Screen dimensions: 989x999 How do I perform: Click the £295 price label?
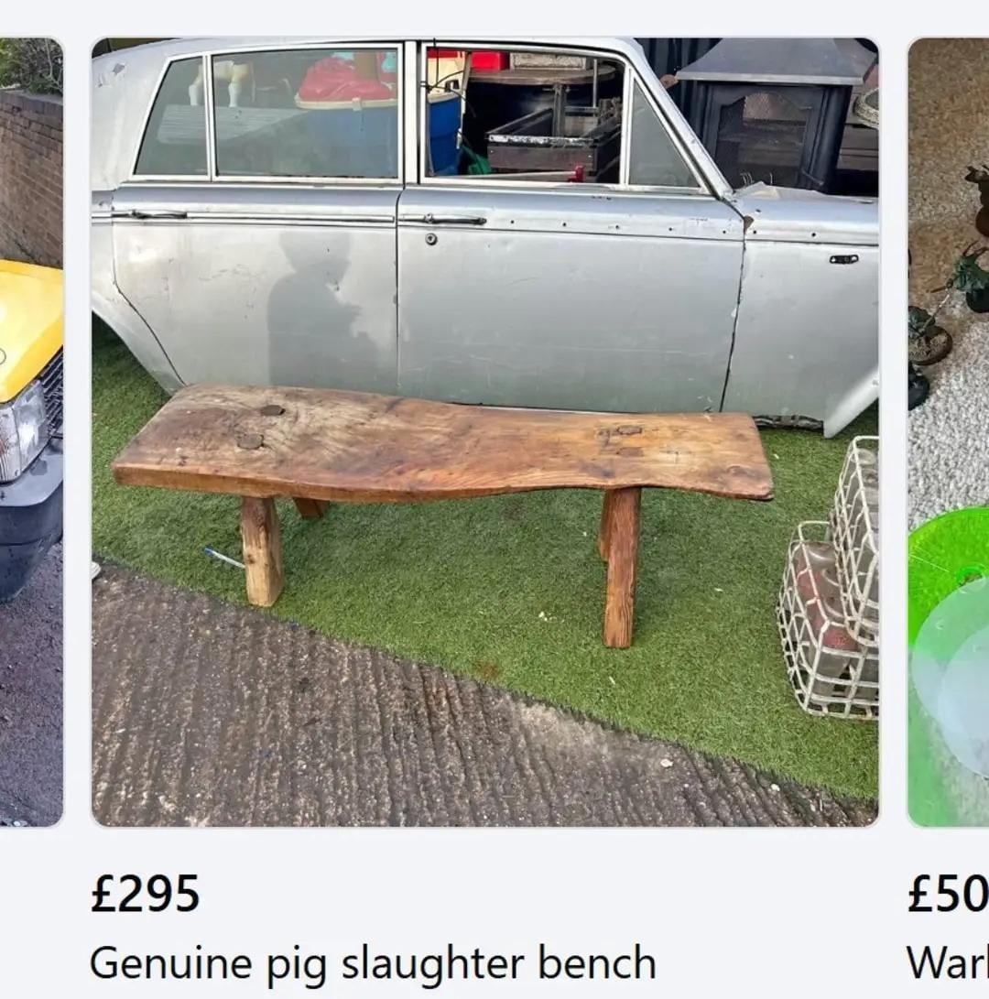point(146,894)
